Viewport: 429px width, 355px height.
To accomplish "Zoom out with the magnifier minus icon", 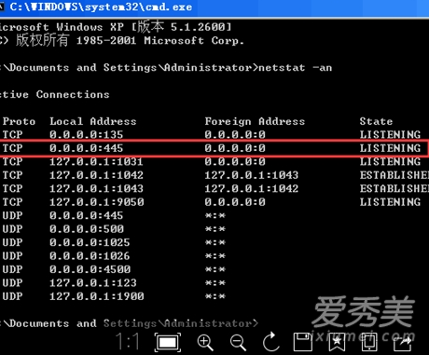I will (238, 343).
